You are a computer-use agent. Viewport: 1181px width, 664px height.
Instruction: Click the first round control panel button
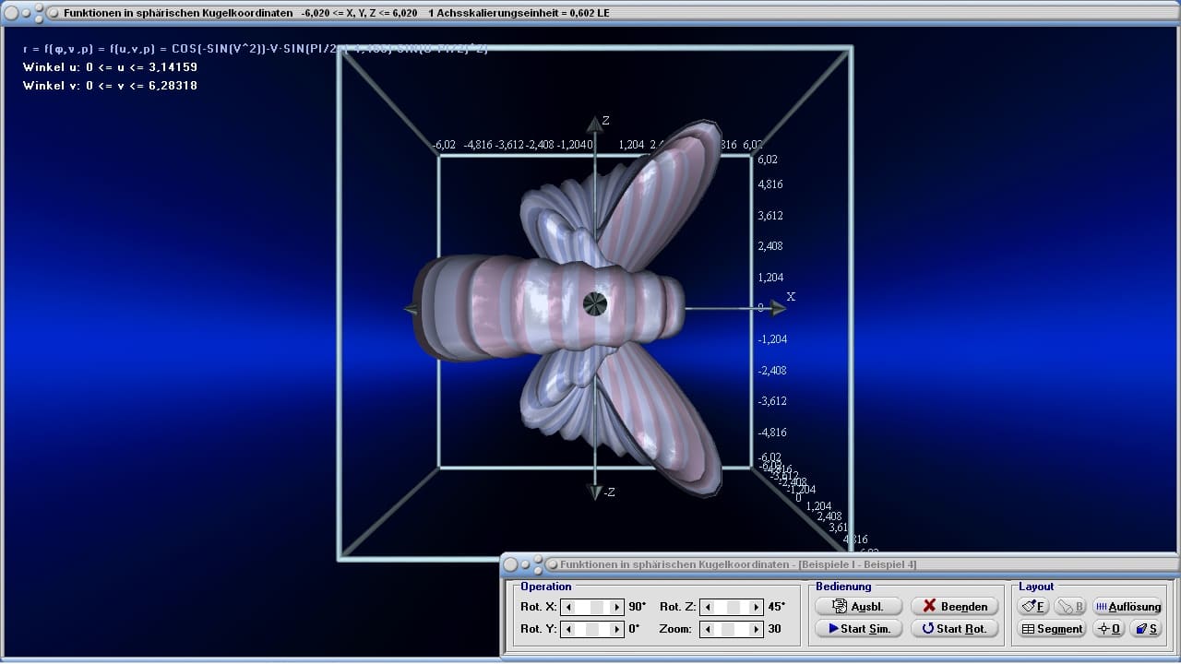[512, 563]
